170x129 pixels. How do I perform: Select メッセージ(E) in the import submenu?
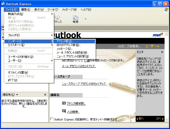[74, 49]
